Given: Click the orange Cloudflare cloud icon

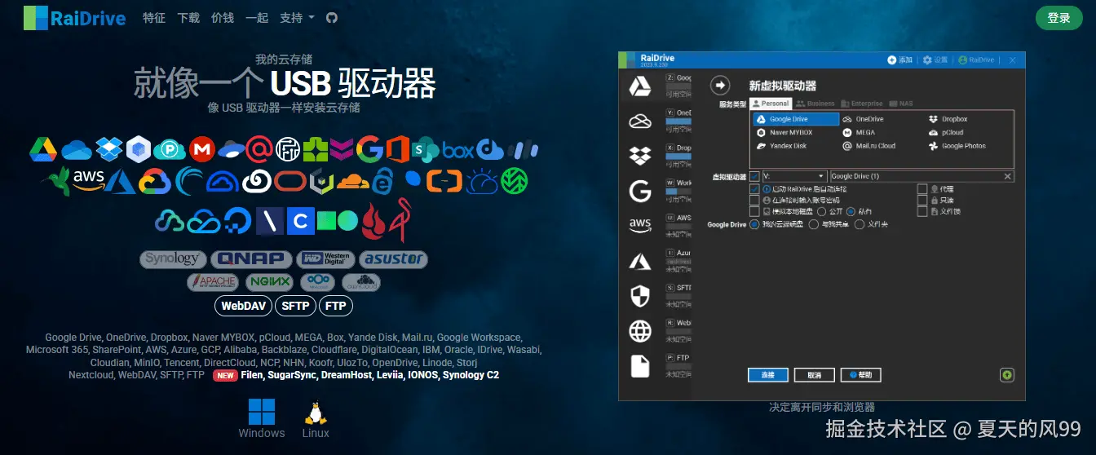Looking at the screenshot, I should [353, 181].
